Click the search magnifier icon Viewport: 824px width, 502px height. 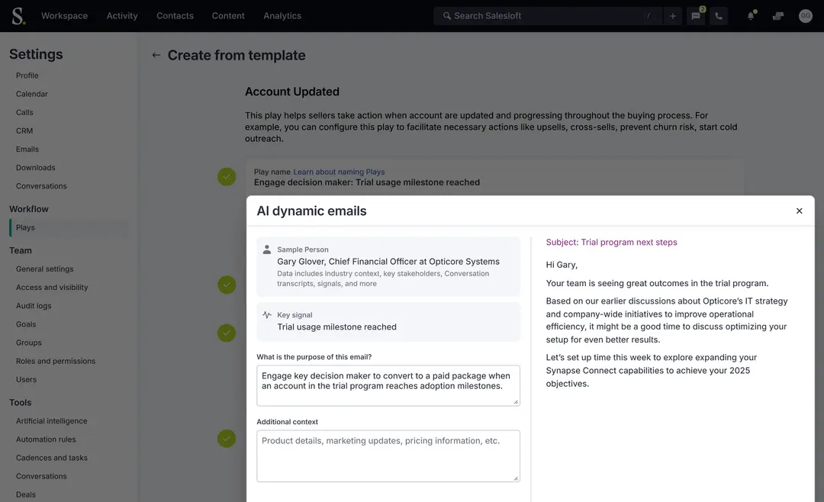(446, 16)
